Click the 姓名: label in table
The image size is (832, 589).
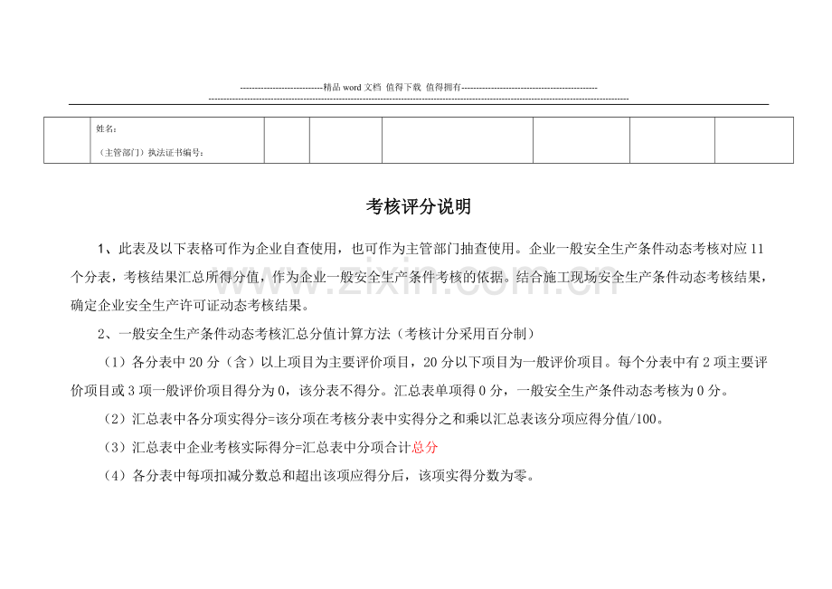[106, 129]
